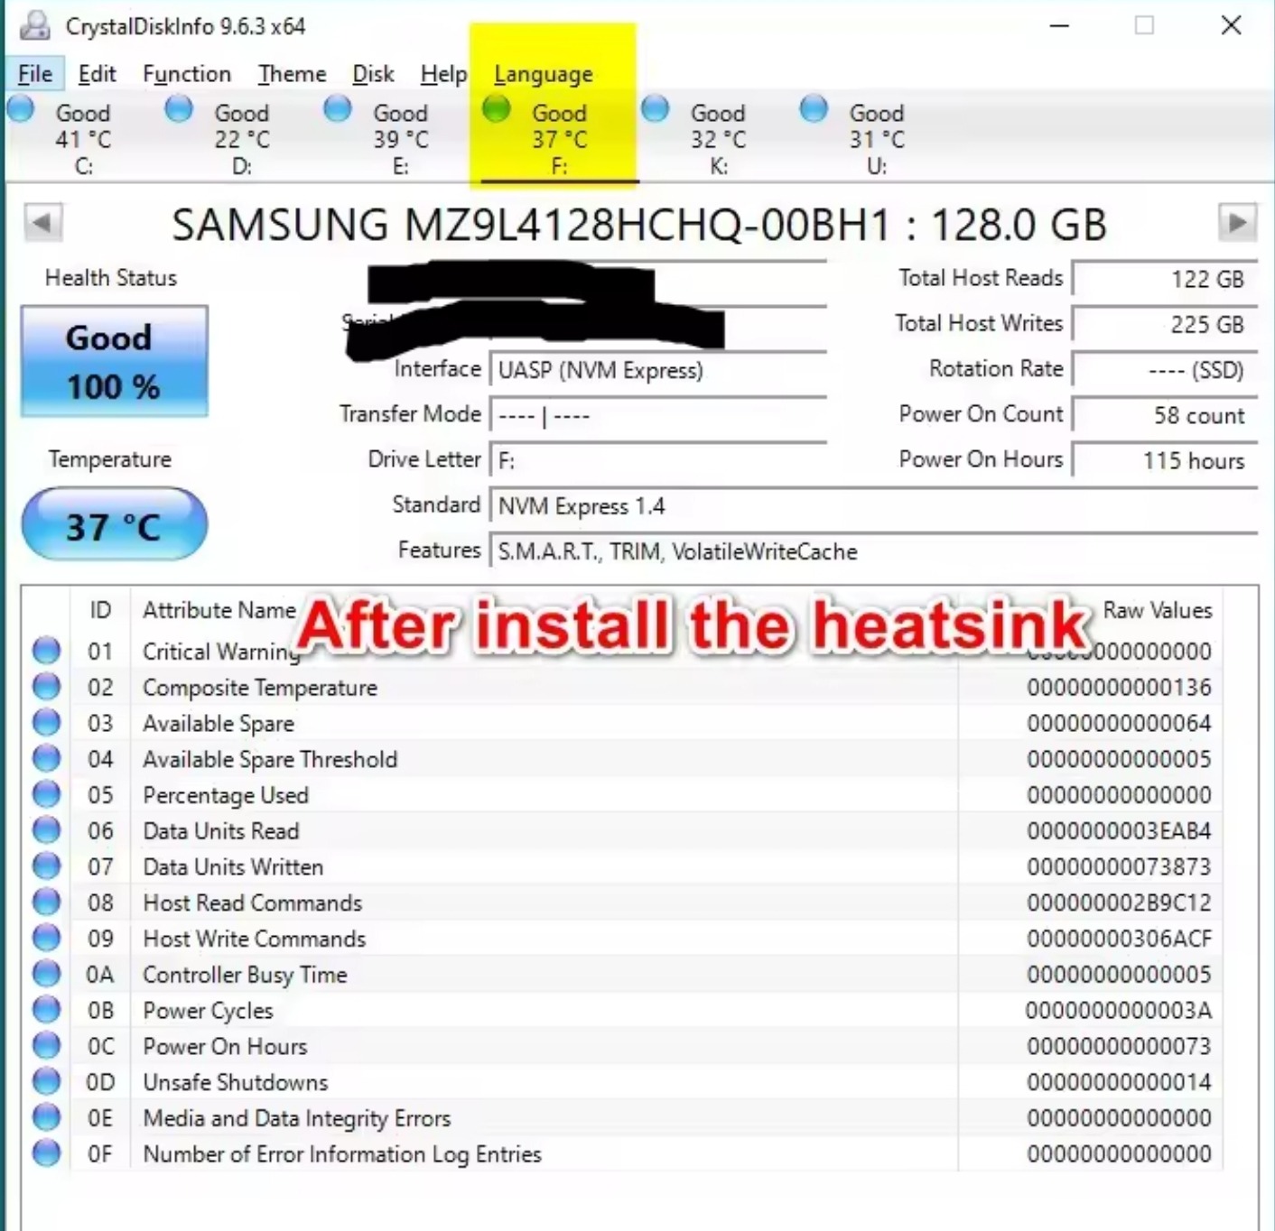Click raw value 00000000000136
This screenshot has height=1231, width=1275.
(1119, 687)
